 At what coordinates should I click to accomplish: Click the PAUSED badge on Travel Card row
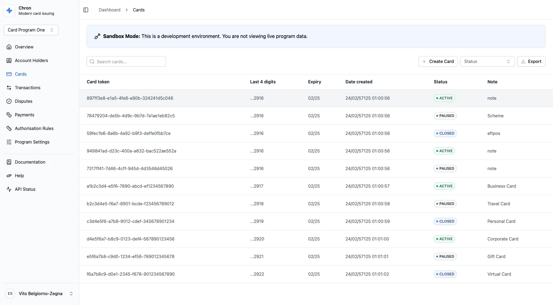click(445, 204)
